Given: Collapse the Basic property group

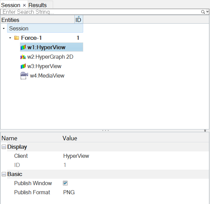Looking at the screenshot, I should 4,174.
